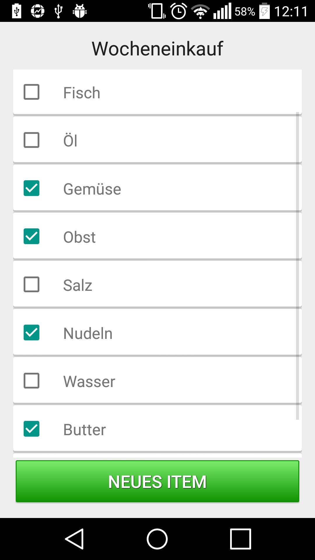The width and height of the screenshot is (315, 560).
Task: Tap the USB connection trident icon
Action: (59, 11)
